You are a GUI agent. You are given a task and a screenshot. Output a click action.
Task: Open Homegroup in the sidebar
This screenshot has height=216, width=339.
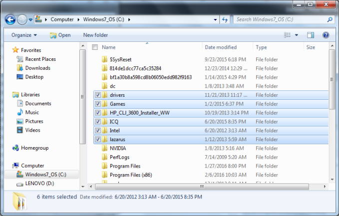coord(34,148)
